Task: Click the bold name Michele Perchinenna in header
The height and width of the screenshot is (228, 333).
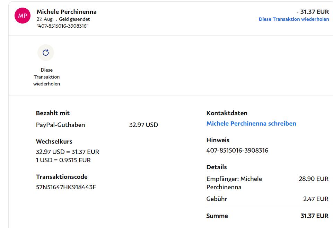Action: [x=67, y=12]
